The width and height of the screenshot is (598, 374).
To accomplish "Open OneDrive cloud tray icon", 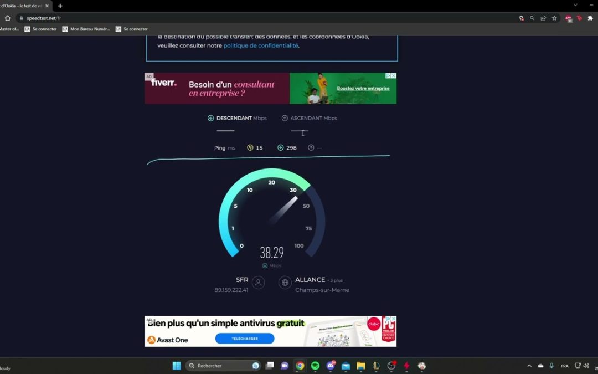I will [540, 366].
